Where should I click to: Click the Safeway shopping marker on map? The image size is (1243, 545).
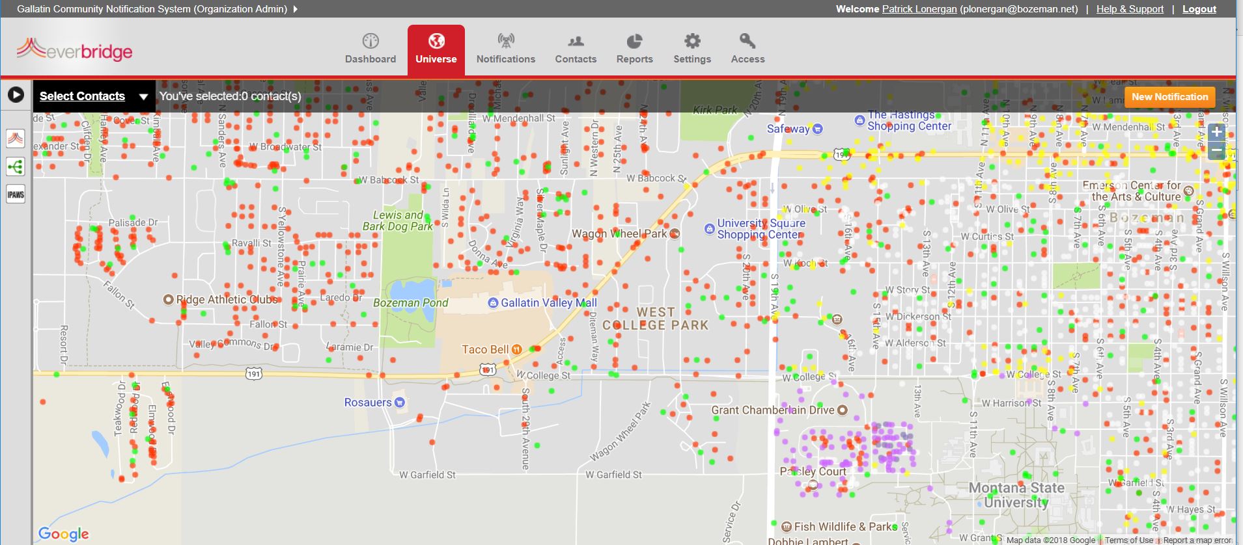coord(818,129)
